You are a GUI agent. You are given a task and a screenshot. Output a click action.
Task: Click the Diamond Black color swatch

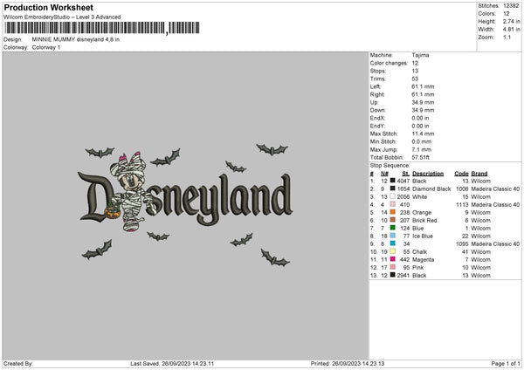tap(393, 188)
